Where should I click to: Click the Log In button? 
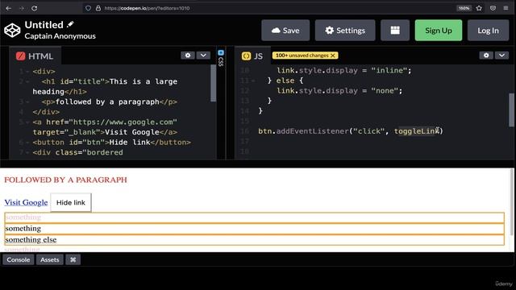tap(488, 31)
